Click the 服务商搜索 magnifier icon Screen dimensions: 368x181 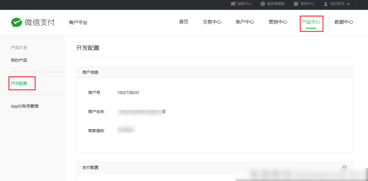pyautogui.click(x=263, y=4)
